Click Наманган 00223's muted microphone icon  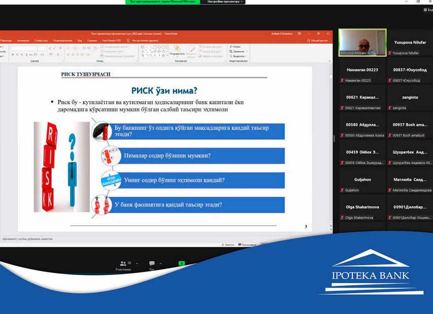coord(342,81)
